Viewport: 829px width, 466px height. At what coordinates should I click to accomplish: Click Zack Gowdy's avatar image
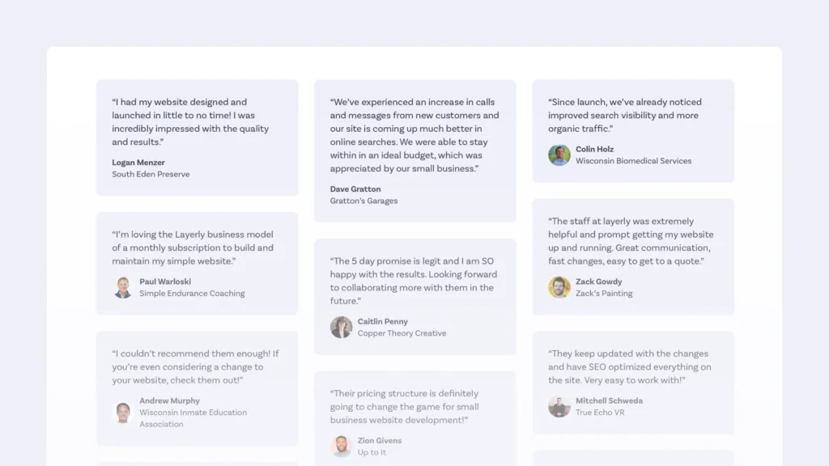559,287
